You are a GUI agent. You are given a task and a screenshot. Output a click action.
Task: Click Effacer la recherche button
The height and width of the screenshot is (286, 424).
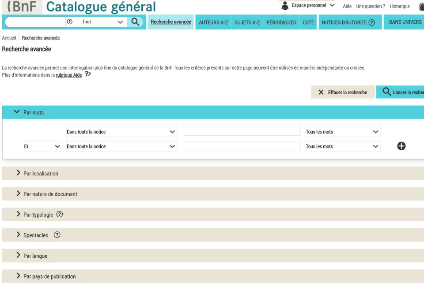coord(343,93)
